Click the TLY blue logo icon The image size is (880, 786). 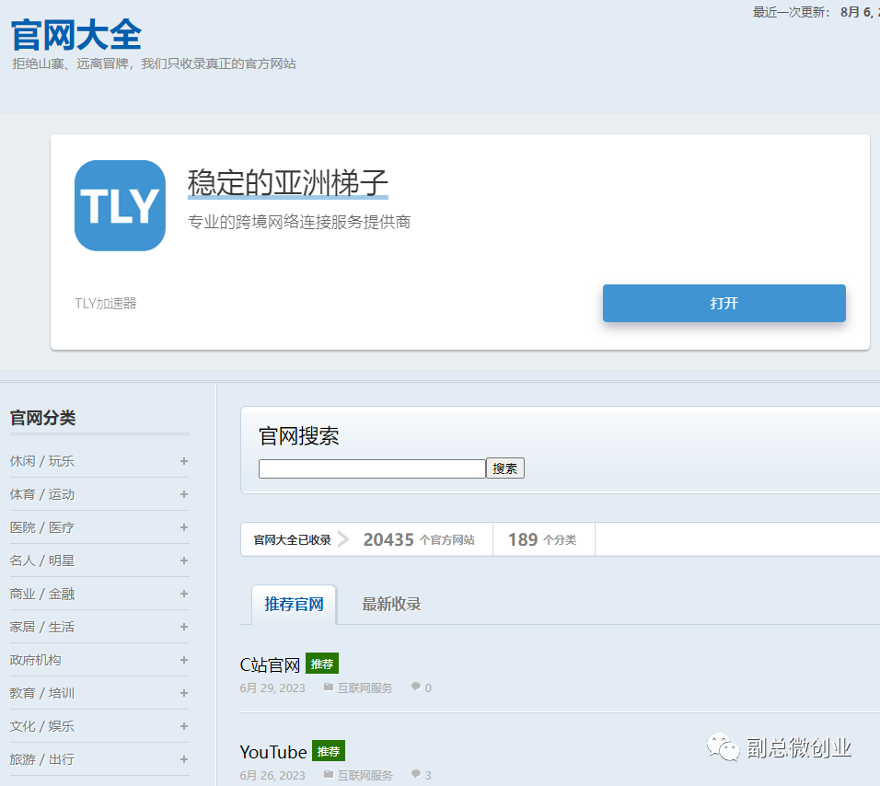[120, 205]
